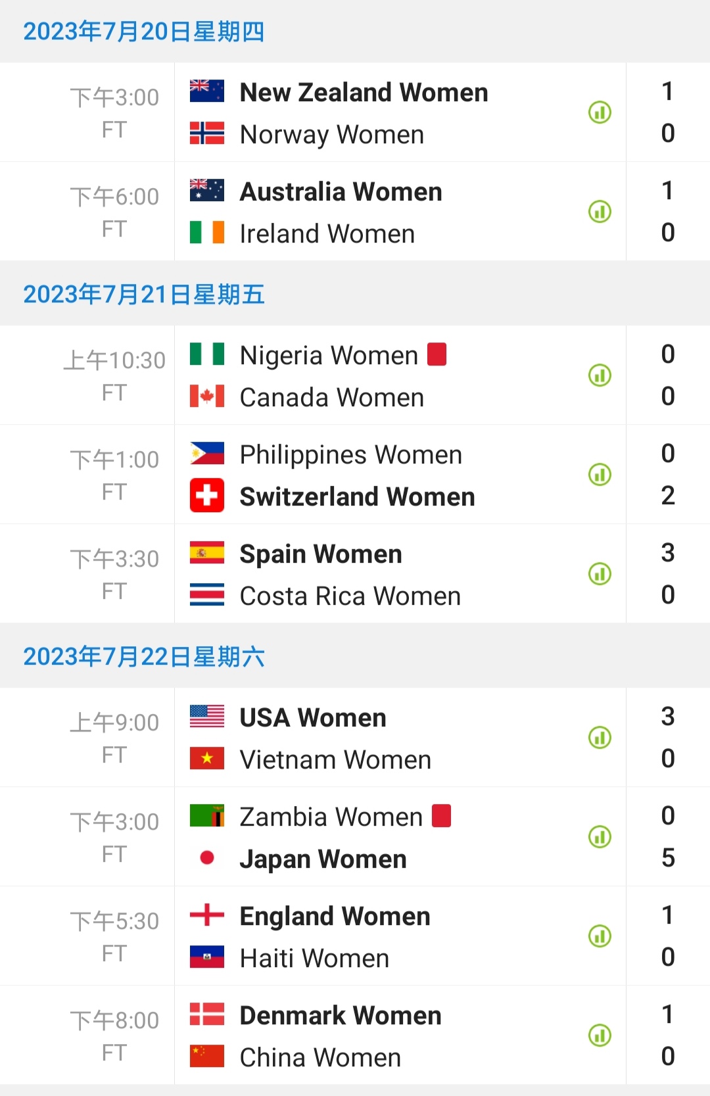The image size is (710, 1096).
Task: Click the USA flag icon
Action: (207, 717)
